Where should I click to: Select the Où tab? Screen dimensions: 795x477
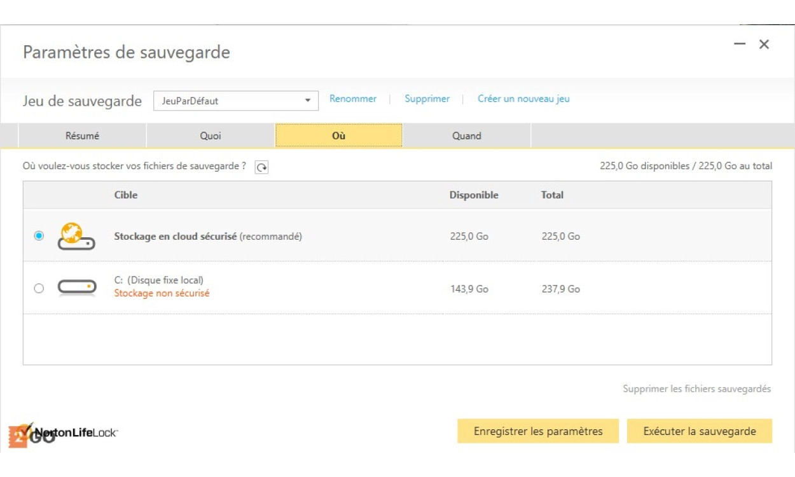[338, 135]
